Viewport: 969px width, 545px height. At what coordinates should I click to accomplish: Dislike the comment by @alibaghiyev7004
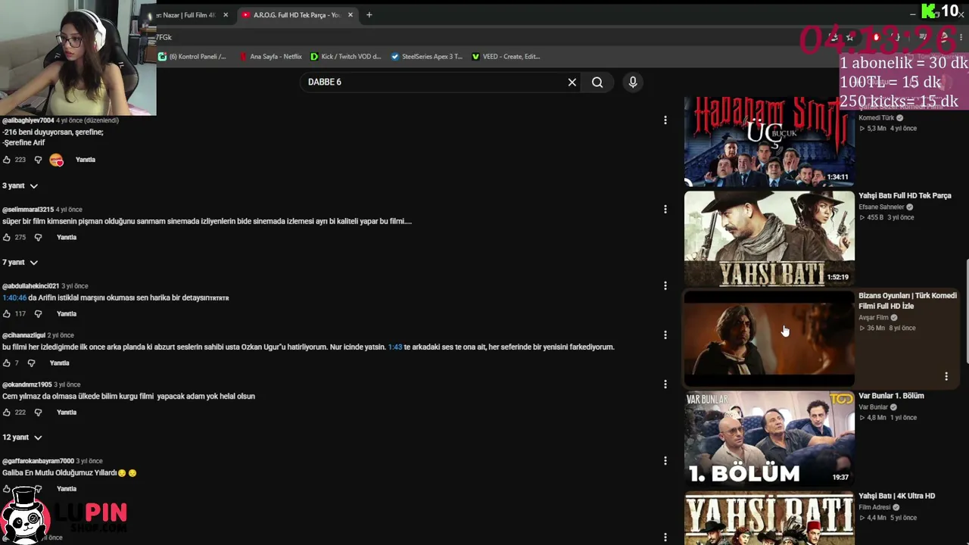tap(38, 160)
